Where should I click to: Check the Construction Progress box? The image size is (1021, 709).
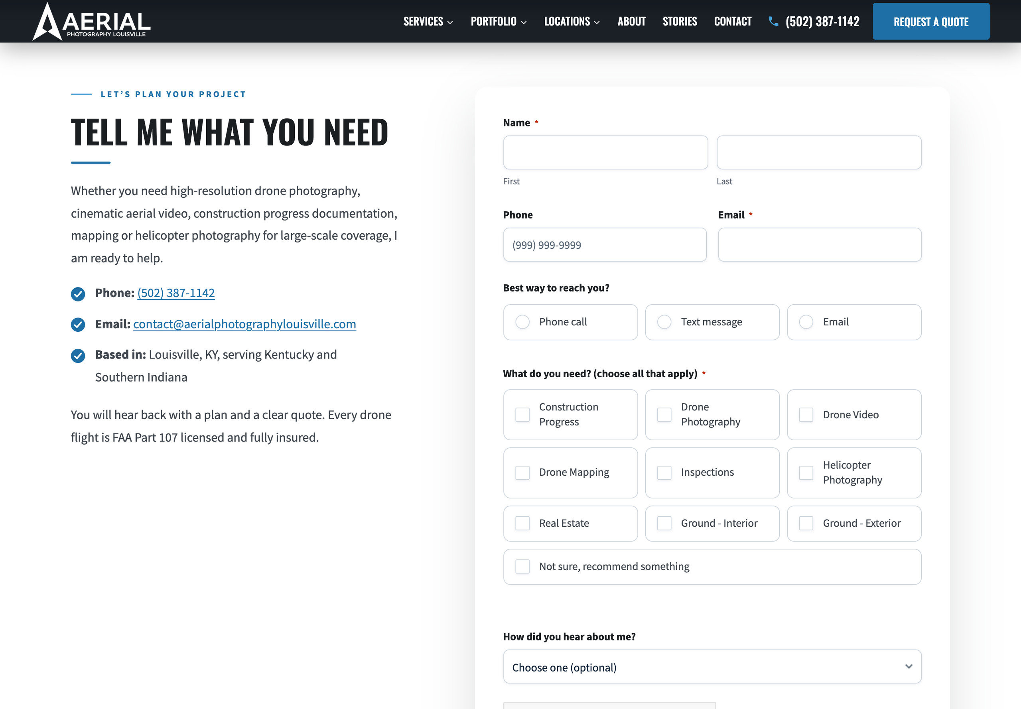click(x=522, y=415)
